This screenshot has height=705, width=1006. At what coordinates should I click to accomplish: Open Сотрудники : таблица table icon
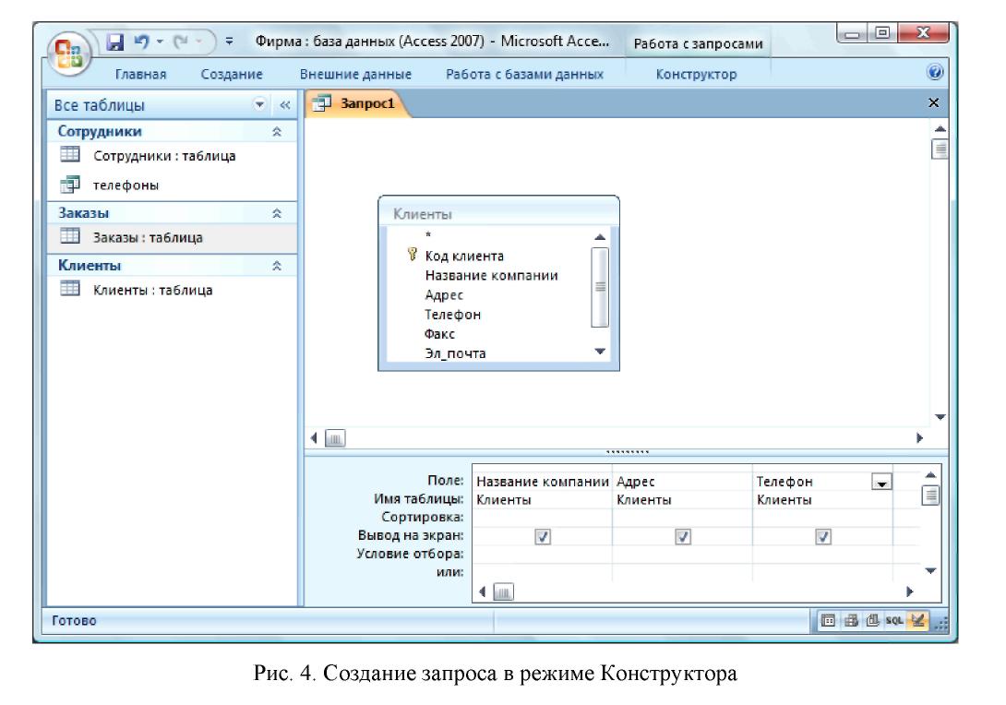tap(70, 155)
